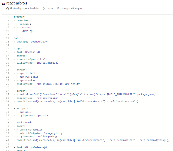Click the 'branches:' key
The image size is (173, 151).
(23, 21)
